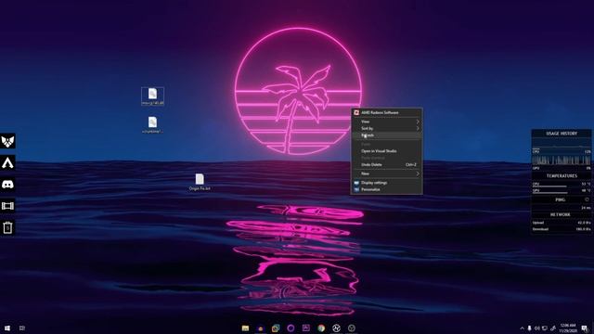Open the network tray icon
Viewport: 594px width, 334px height.
[x=545, y=328]
